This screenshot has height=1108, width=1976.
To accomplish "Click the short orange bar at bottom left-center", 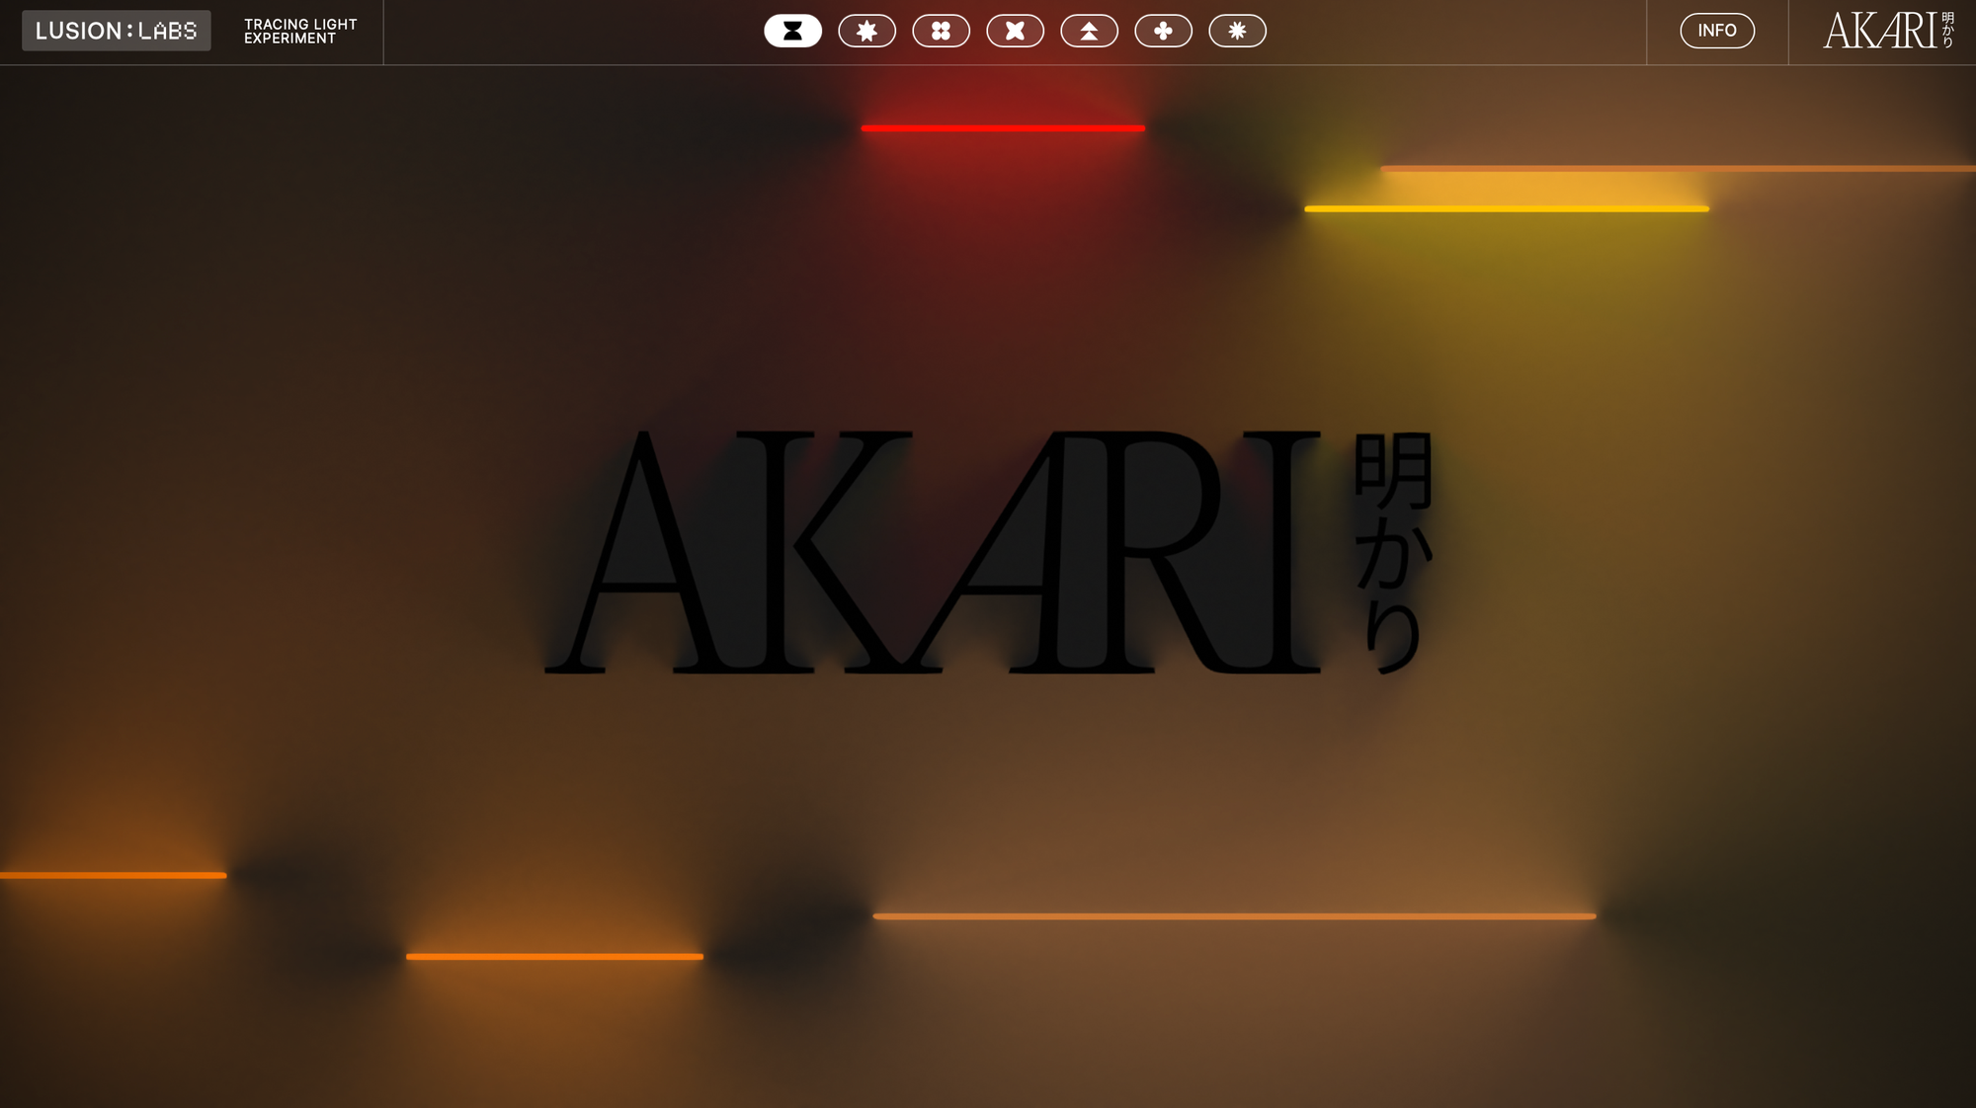I will tap(554, 956).
